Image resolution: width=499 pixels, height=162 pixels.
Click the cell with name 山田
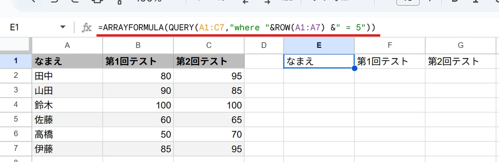click(67, 90)
